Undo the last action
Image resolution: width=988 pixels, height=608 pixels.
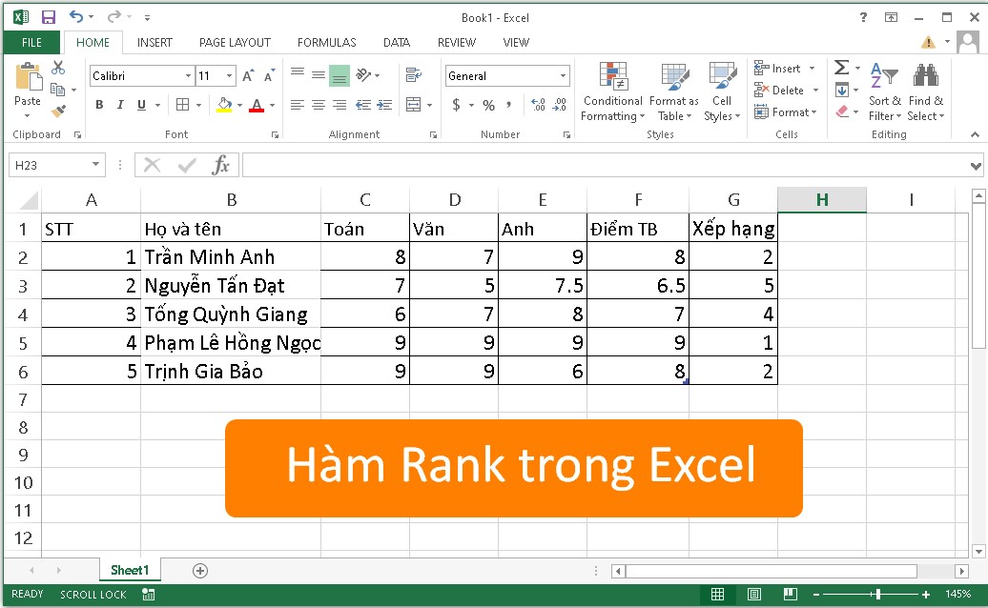pos(75,17)
